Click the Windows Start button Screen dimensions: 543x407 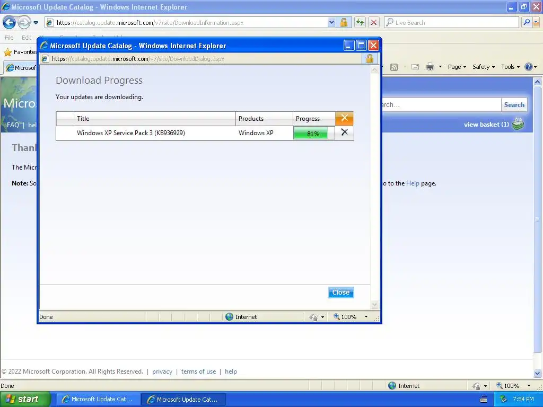click(25, 400)
